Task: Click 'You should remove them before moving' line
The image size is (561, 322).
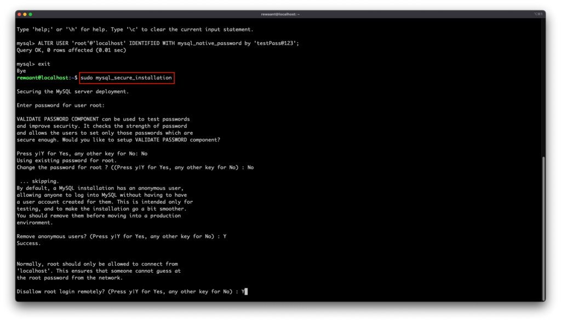Action: [99, 216]
